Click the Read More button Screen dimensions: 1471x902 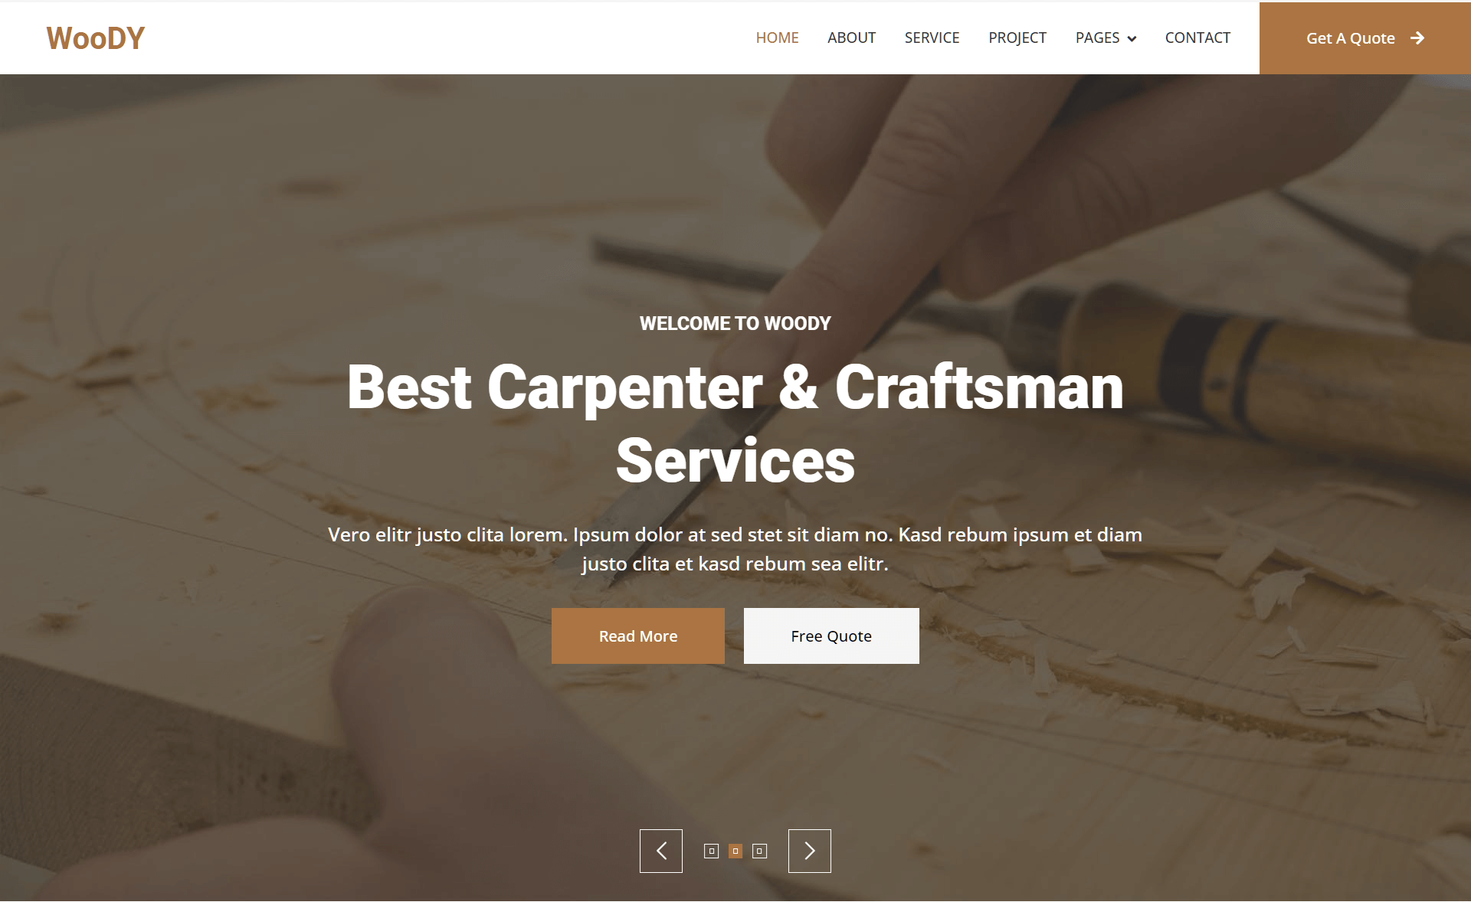(x=639, y=634)
